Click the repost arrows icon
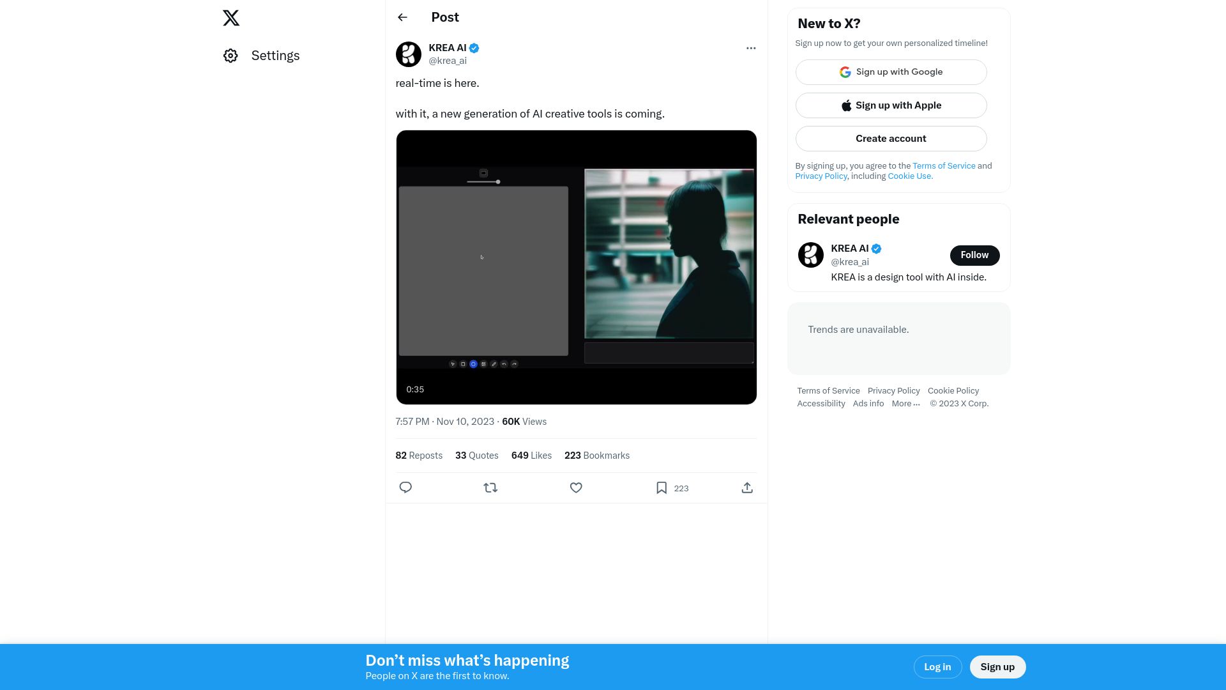This screenshot has width=1226, height=690. 490,487
